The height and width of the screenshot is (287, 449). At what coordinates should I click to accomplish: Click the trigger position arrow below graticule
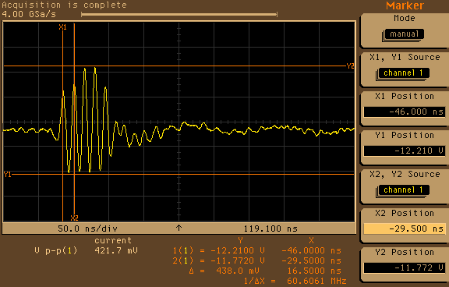pyautogui.click(x=179, y=228)
